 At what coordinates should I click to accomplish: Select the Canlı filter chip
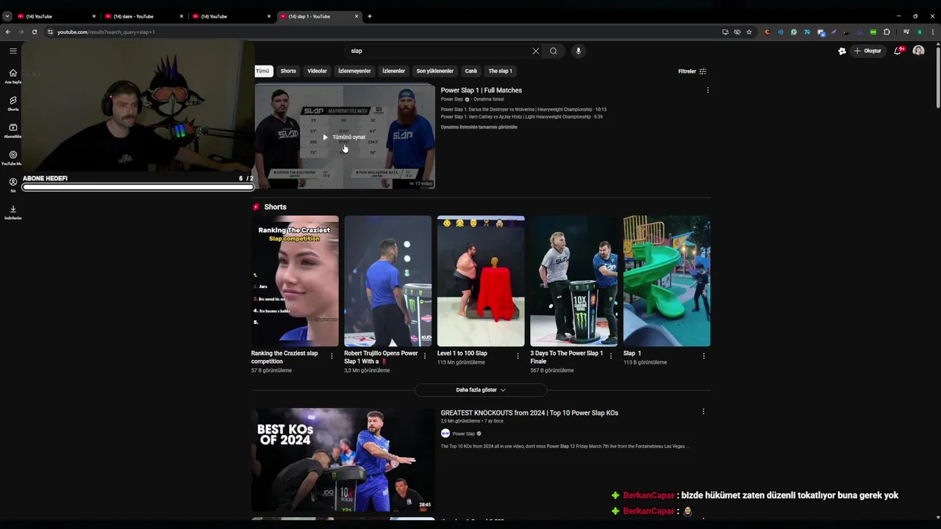(471, 71)
